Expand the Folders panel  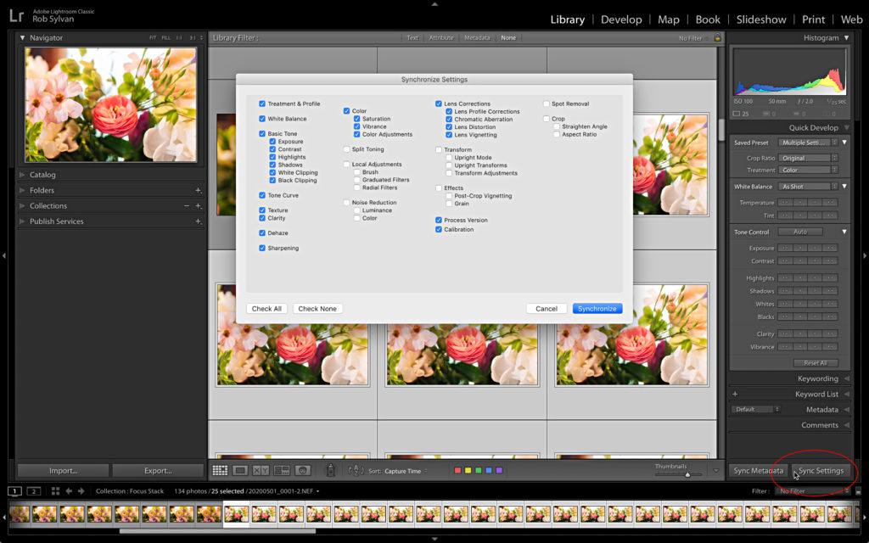(x=22, y=190)
